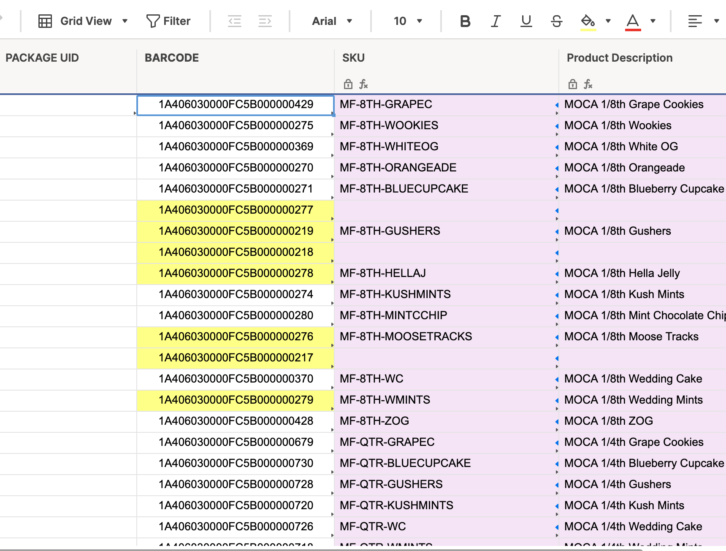Toggle Italic formatting
Image resolution: width=726 pixels, height=551 pixels.
(496, 21)
